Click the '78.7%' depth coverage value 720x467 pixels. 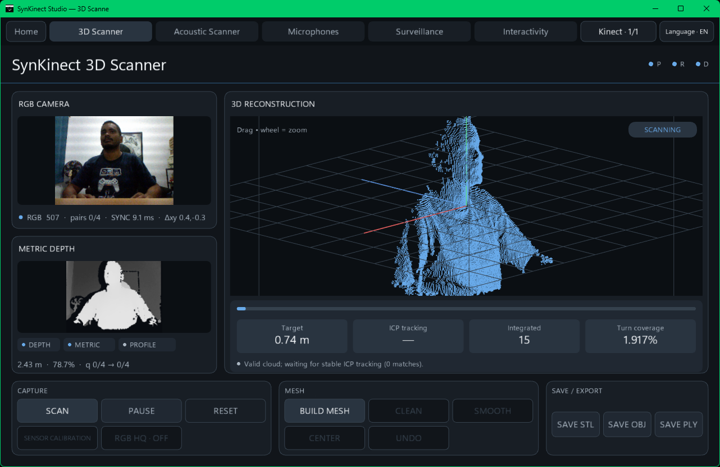(64, 364)
